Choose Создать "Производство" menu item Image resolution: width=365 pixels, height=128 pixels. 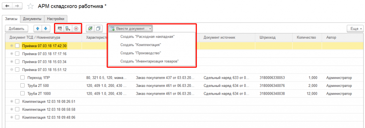pyautogui.click(x=141, y=53)
